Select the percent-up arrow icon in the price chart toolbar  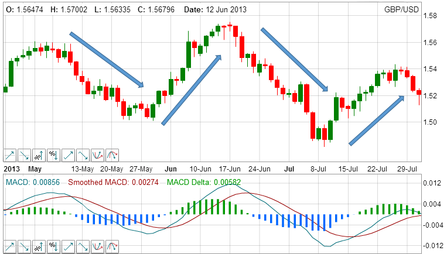tap(39, 155)
